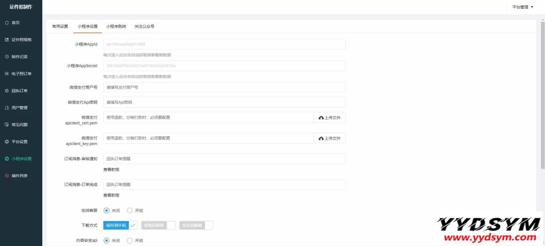Click the page vertical scrollbar
Screen dimensions: 545x246
[x=543, y=96]
